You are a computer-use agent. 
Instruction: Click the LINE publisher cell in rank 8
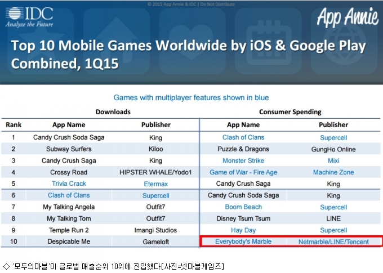333,218
